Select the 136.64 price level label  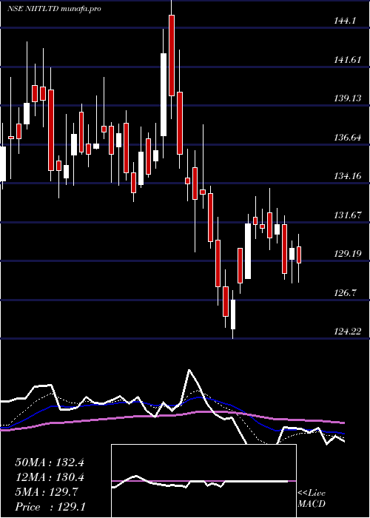348,138
